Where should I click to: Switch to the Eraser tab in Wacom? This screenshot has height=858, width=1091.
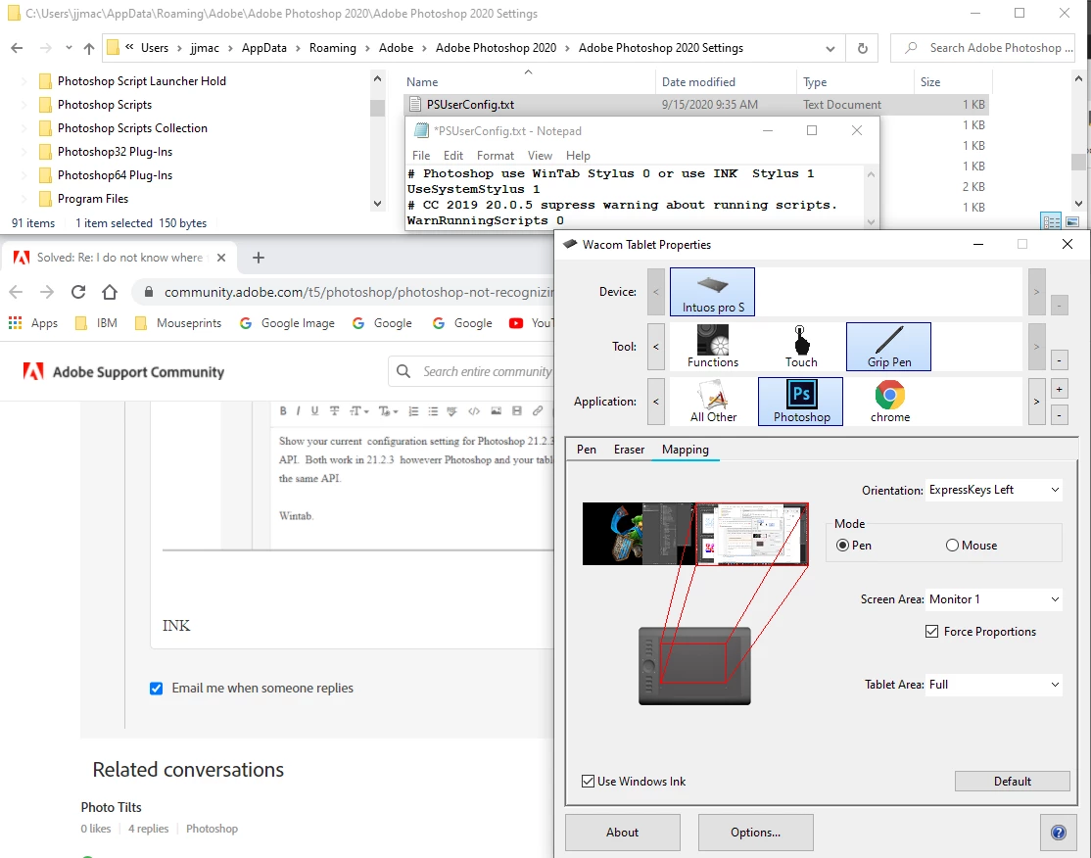pyautogui.click(x=629, y=450)
